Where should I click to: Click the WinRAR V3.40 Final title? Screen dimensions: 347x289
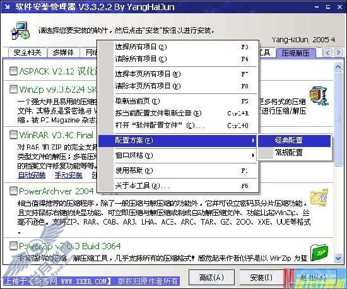(x=56, y=135)
